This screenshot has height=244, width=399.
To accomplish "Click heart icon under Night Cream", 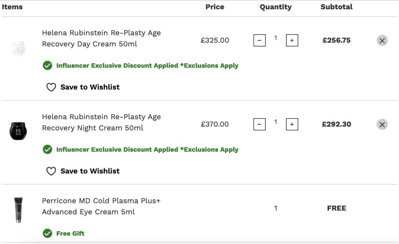I will [x=51, y=171].
